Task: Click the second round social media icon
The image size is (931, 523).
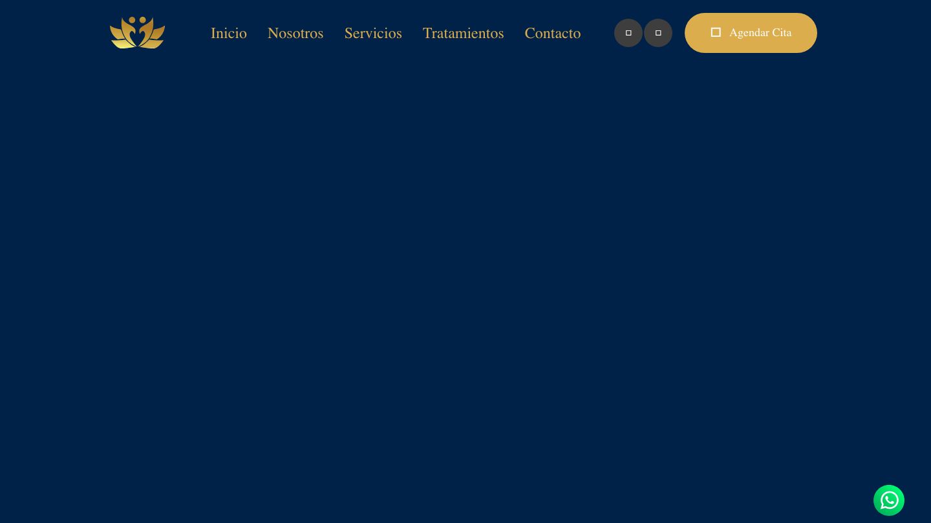Action: (658, 33)
